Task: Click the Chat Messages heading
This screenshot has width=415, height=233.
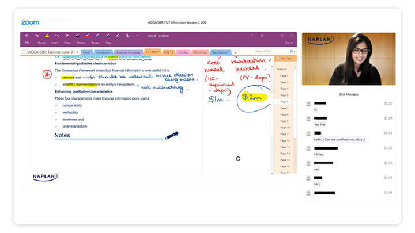Action: (349, 94)
